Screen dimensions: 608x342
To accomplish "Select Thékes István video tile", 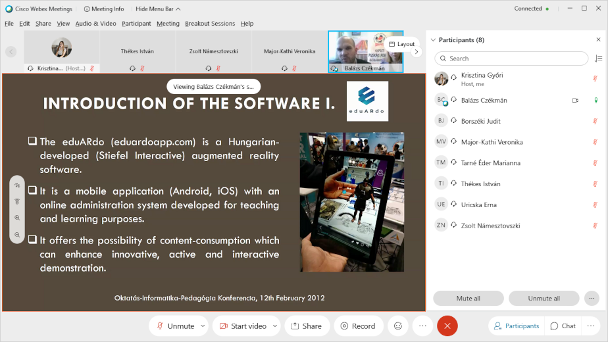I will 138,52.
